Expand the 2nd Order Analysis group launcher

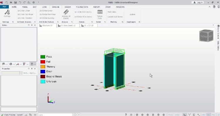[58, 22]
